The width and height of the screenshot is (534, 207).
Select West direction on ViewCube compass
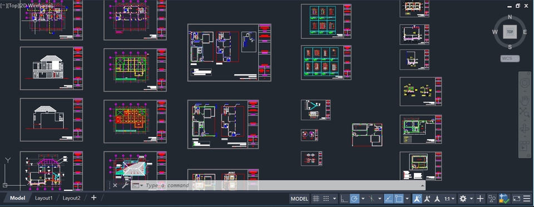pyautogui.click(x=495, y=32)
